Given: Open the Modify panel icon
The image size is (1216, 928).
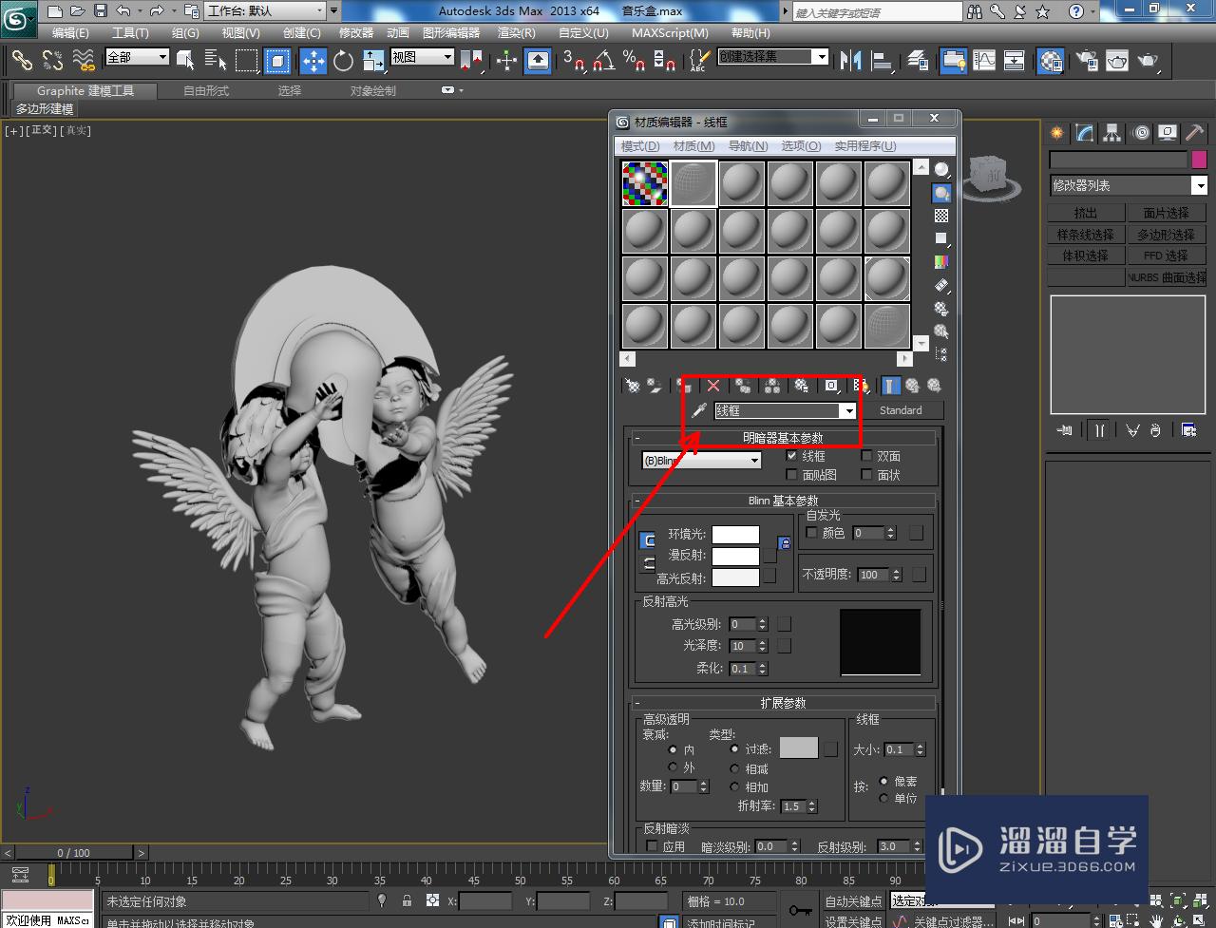Looking at the screenshot, I should (x=1085, y=133).
